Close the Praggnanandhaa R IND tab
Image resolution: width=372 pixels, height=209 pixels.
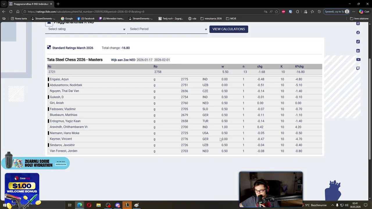(51, 4)
